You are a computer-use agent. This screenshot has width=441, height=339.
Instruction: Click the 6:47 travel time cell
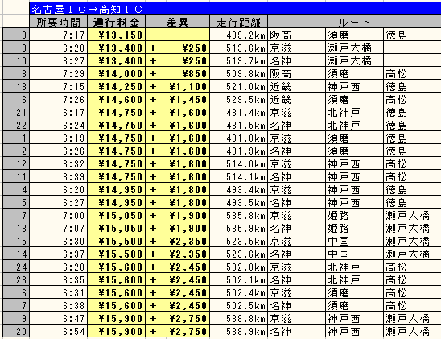pos(58,318)
